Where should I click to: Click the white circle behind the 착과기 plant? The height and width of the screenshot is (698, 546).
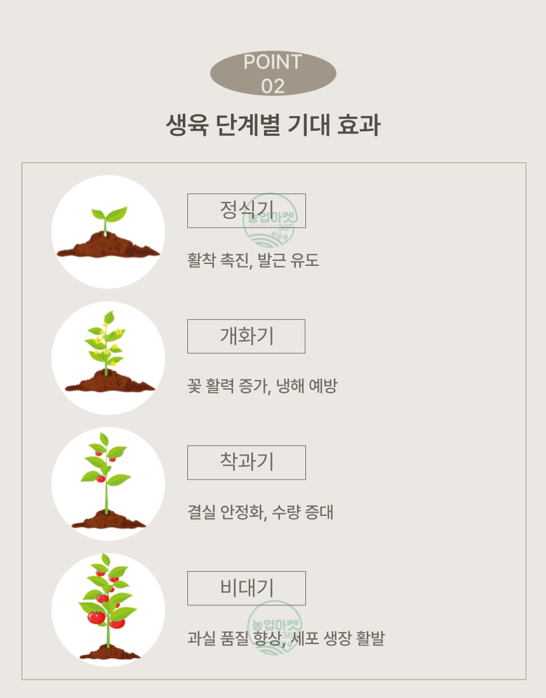click(x=108, y=484)
